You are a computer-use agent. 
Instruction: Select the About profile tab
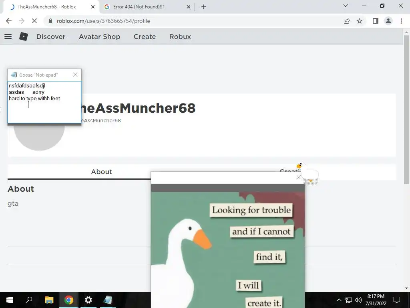coord(101,172)
